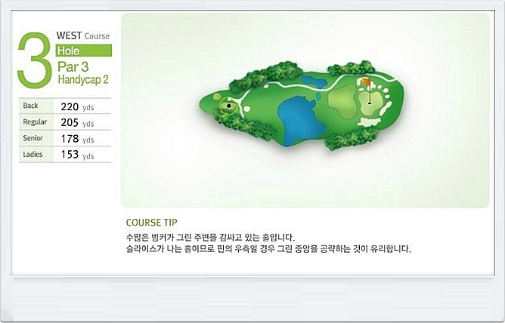This screenshot has height=323, width=505.
Task: Select the 'Regular' tee row label
Action: coord(35,122)
